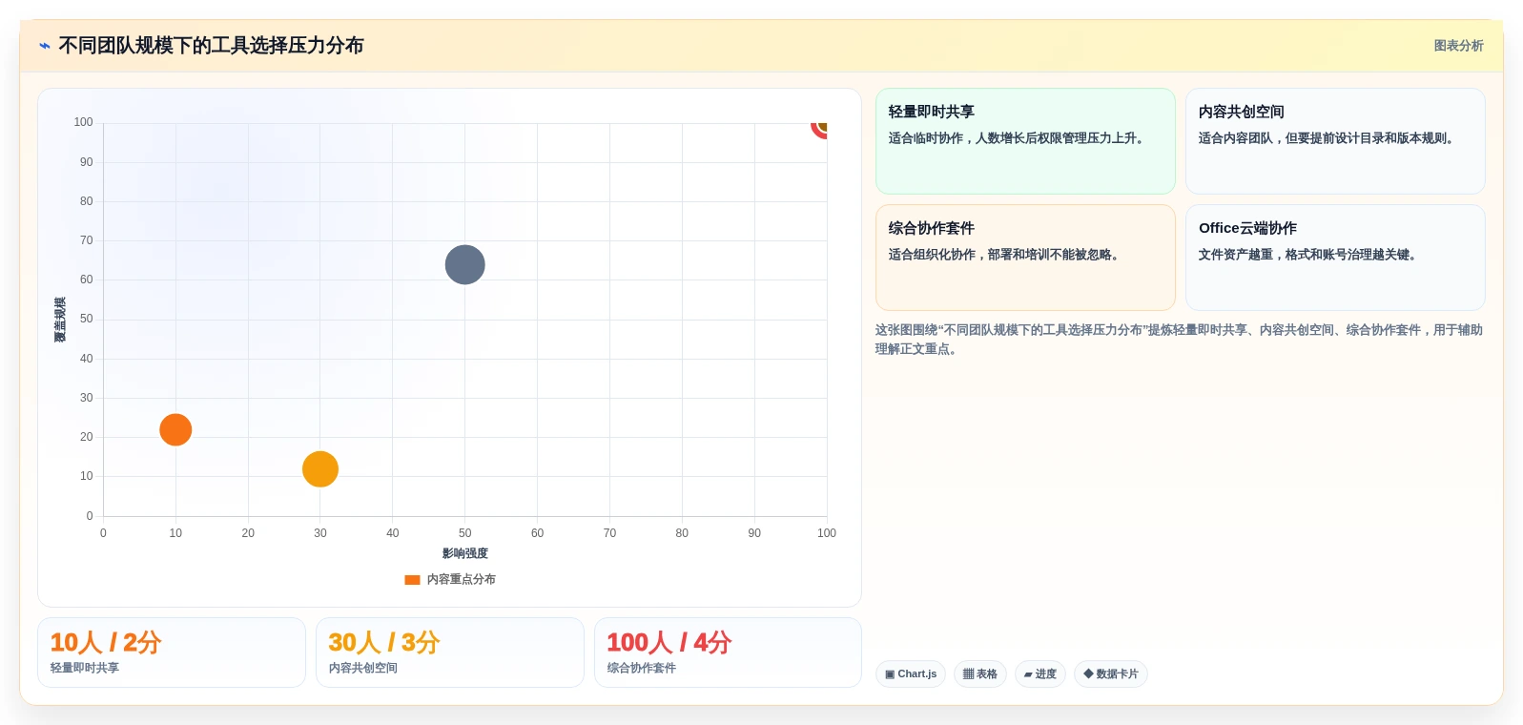Click the 进度 tag's bar icon

(x=1028, y=674)
